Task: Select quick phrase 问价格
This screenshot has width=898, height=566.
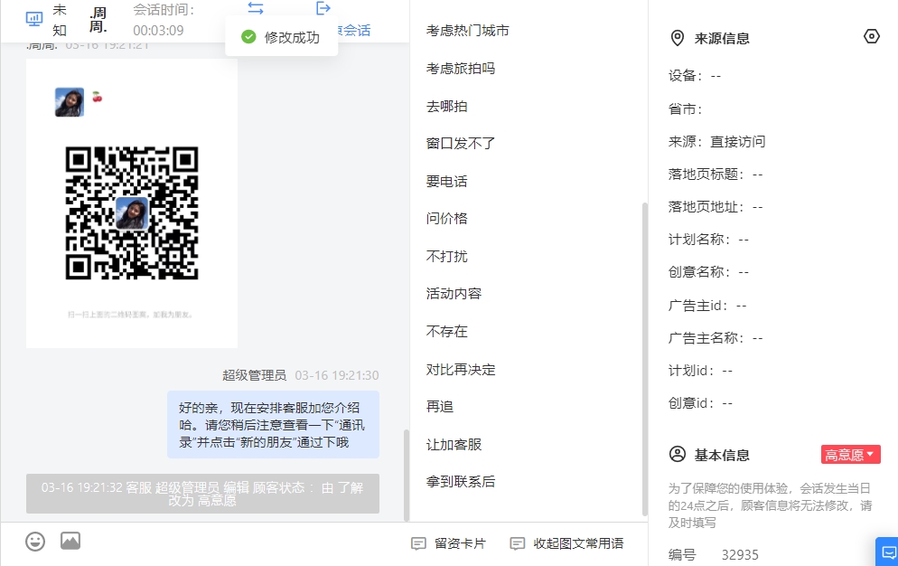Action: tap(446, 219)
